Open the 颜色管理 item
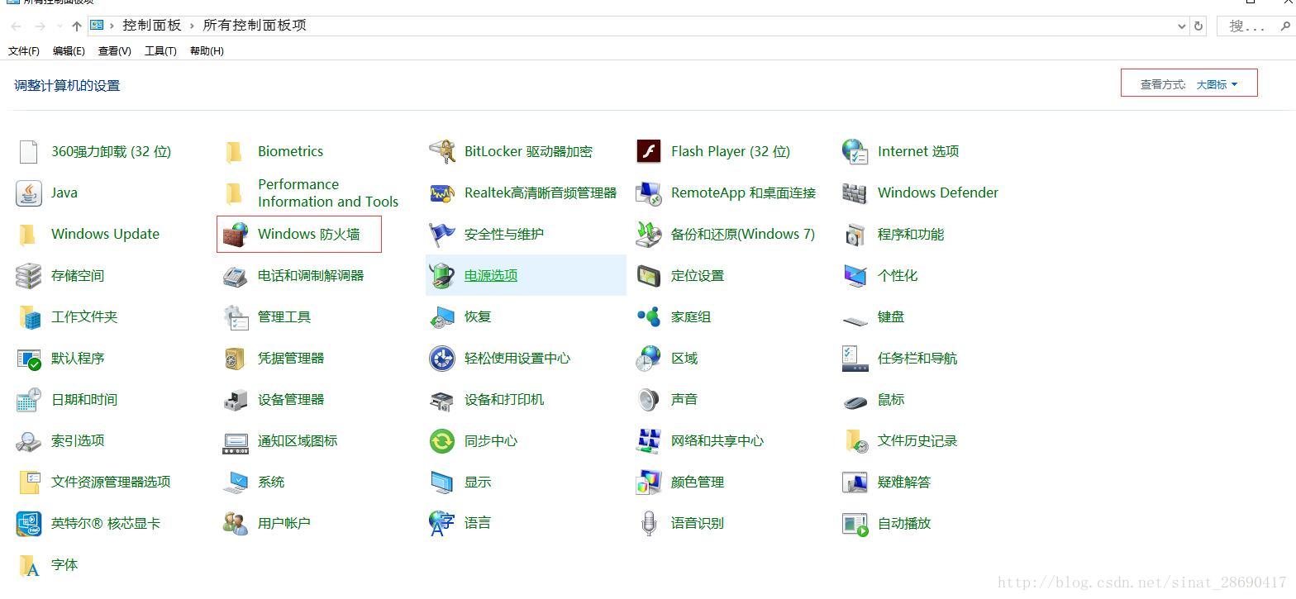 698,482
